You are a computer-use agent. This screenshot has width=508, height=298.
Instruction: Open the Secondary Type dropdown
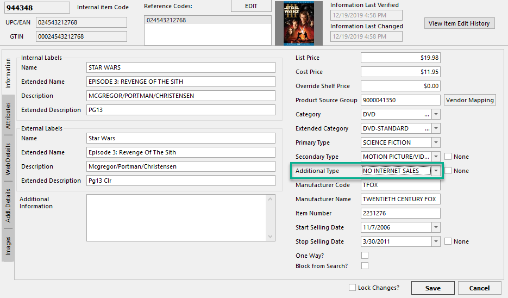pos(436,157)
